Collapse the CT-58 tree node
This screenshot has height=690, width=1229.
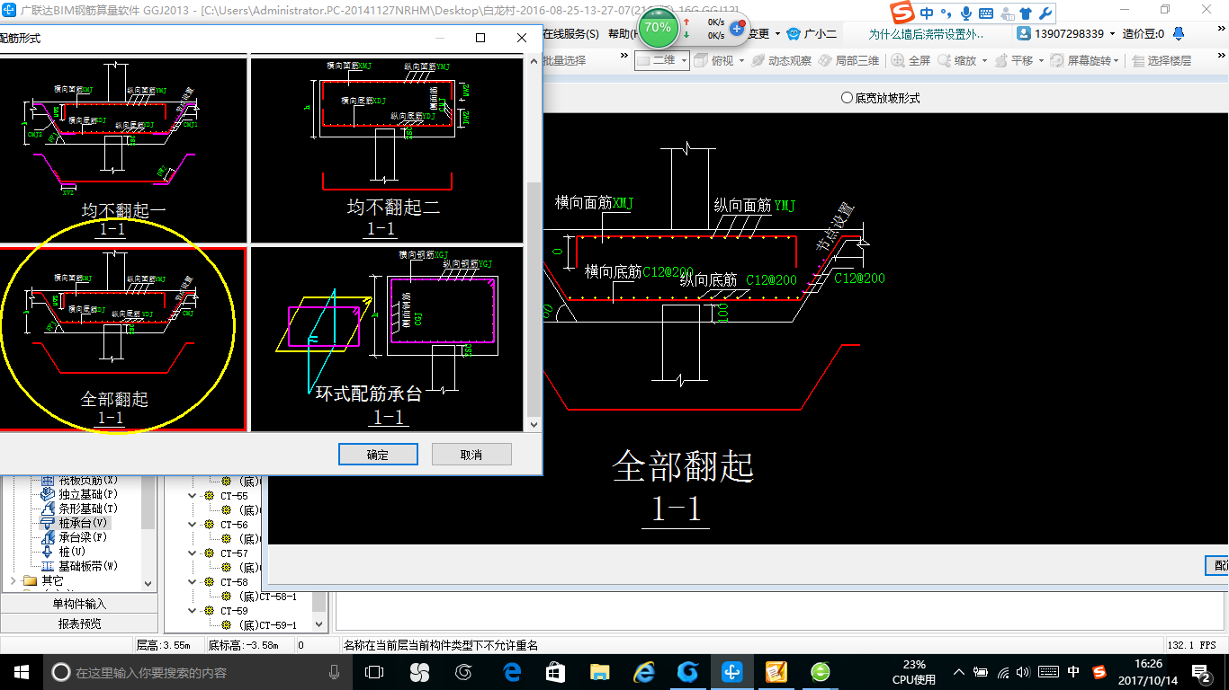pyautogui.click(x=192, y=582)
